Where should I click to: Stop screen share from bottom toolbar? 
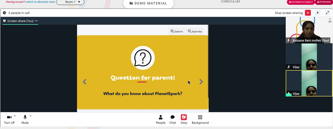tap(184, 120)
